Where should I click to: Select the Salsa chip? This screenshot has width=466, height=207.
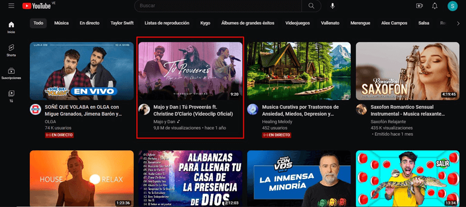coord(423,23)
